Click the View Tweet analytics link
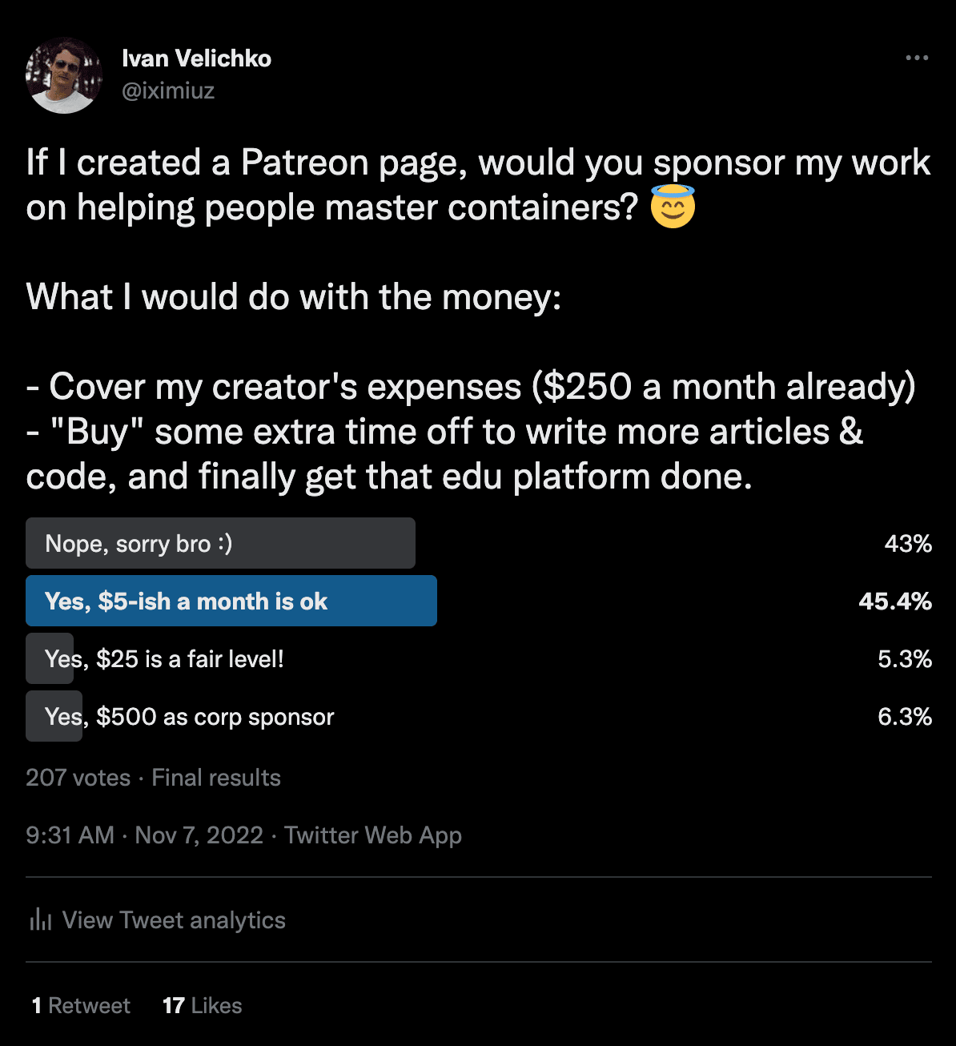This screenshot has height=1046, width=956. click(174, 920)
